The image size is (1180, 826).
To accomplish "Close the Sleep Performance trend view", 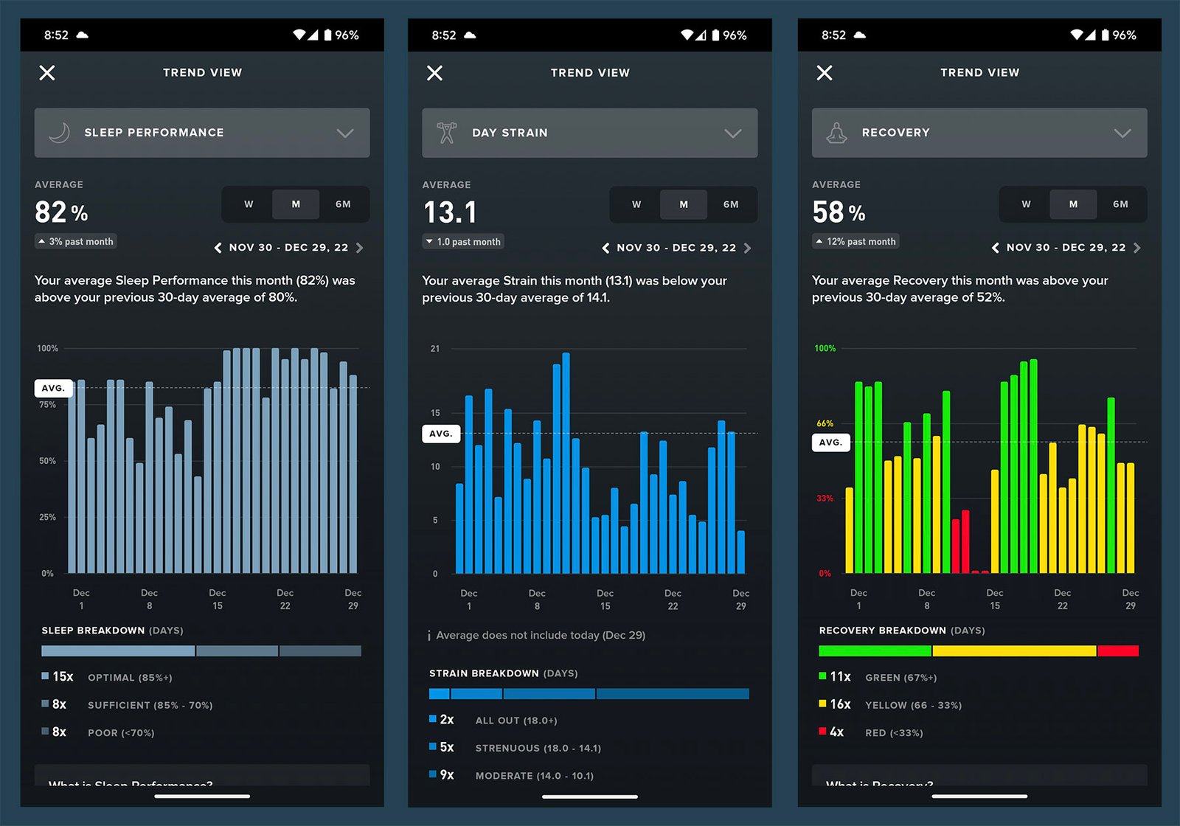I will tap(47, 72).
